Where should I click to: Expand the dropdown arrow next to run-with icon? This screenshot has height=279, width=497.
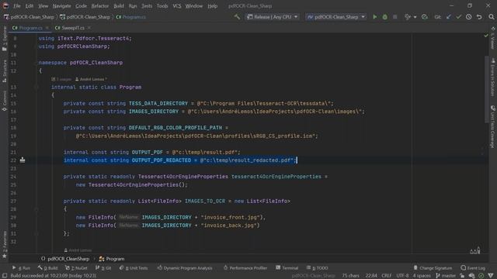coord(415,17)
